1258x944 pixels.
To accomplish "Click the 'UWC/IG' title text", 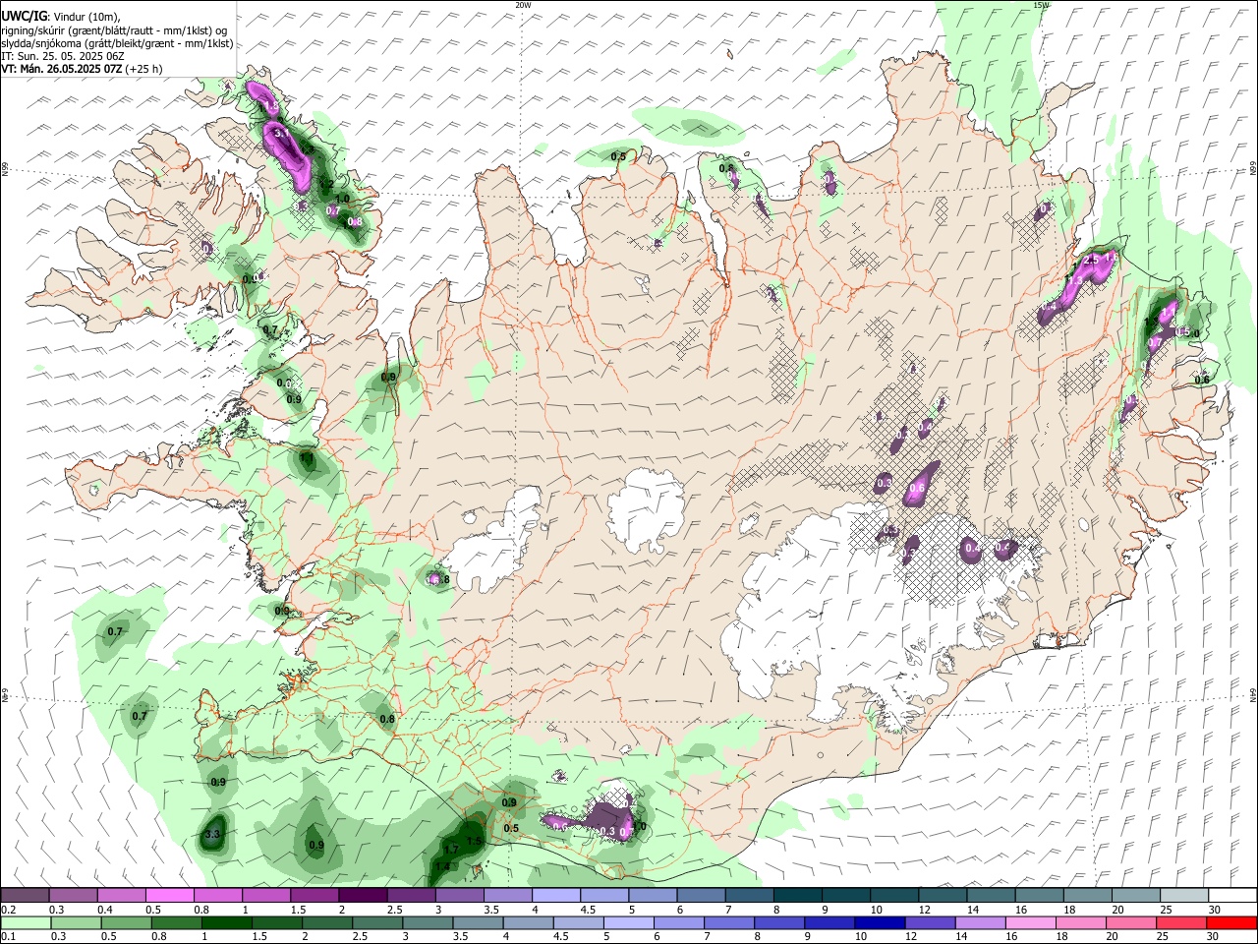I will pos(23,17).
